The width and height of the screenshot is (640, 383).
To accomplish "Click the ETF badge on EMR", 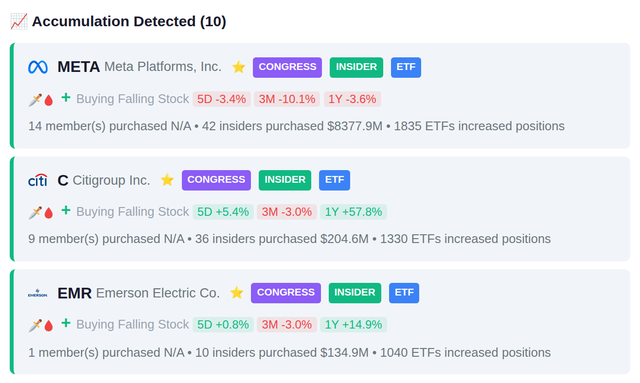I will click(x=404, y=293).
